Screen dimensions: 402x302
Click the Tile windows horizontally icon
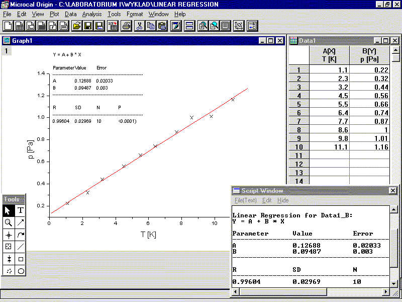tap(189, 26)
